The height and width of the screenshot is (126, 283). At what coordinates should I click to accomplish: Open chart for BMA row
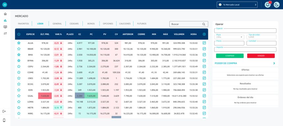204,54
